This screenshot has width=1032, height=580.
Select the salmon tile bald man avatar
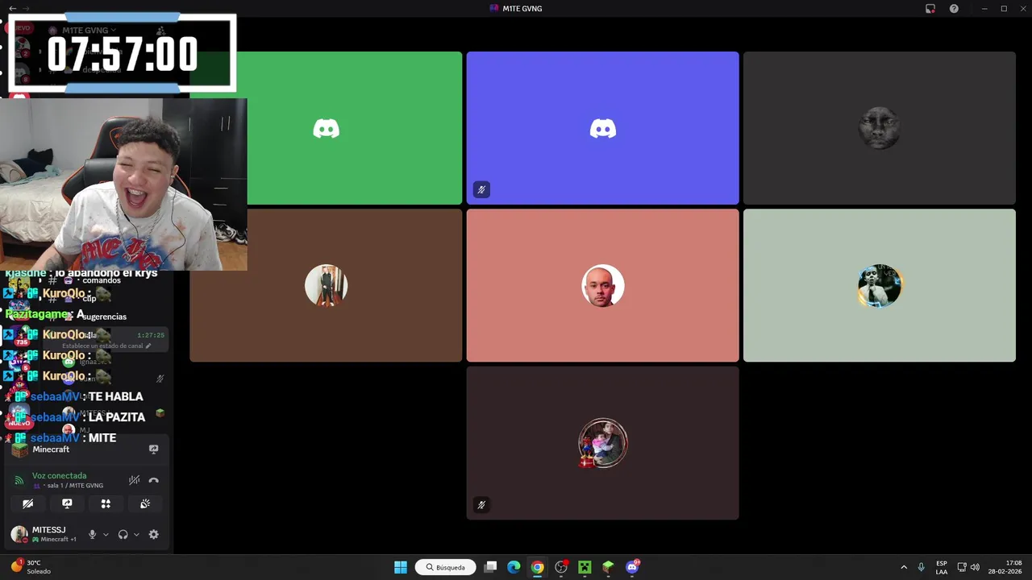tap(602, 285)
